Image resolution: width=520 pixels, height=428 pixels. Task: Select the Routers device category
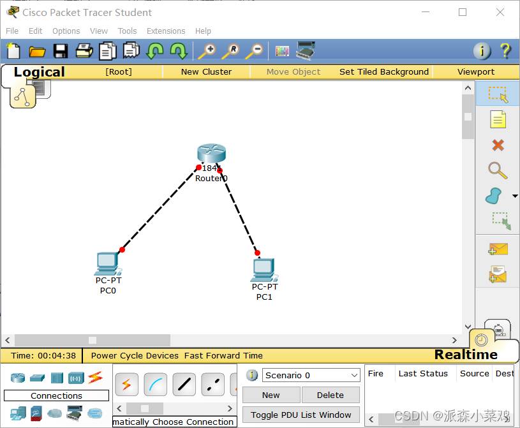[18, 378]
